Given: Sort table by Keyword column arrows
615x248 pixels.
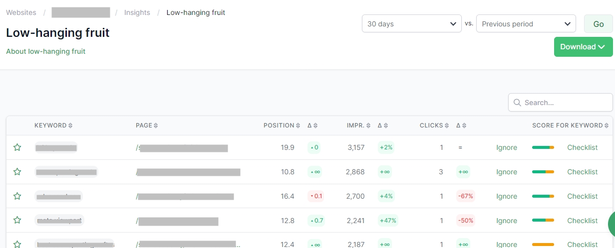Looking at the screenshot, I should pos(70,125).
